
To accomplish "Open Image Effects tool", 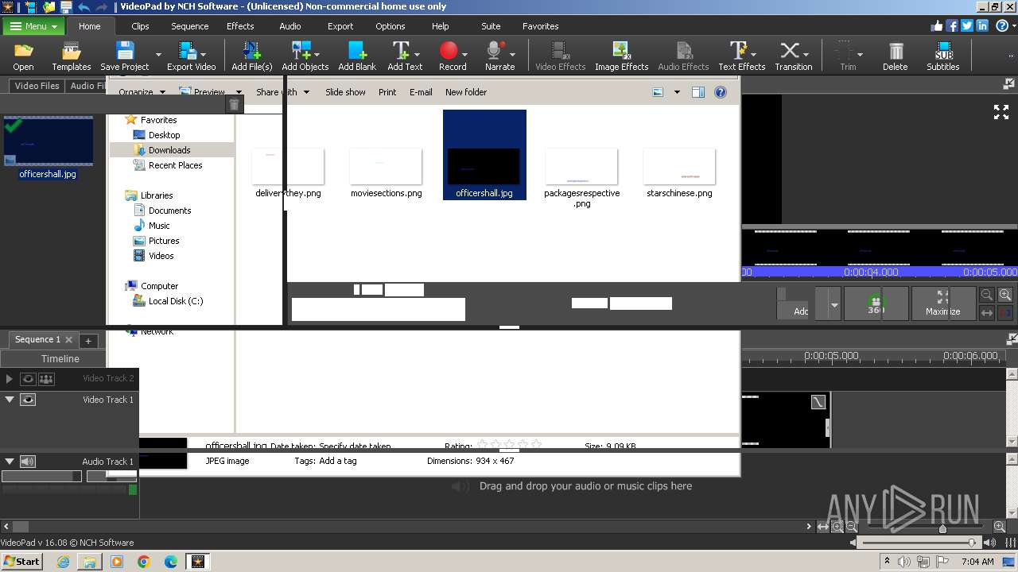I will tap(621, 56).
